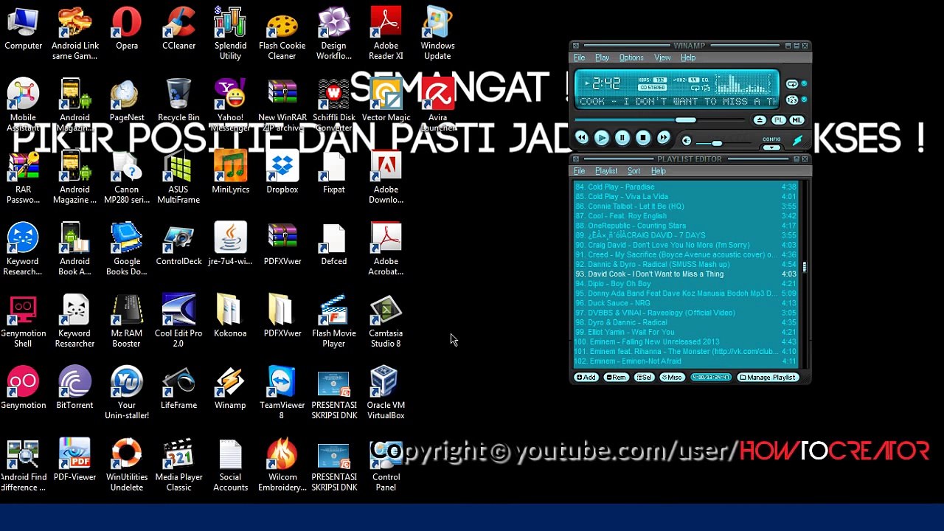
Task: Skip to next track in Winamp
Action: 664,138
